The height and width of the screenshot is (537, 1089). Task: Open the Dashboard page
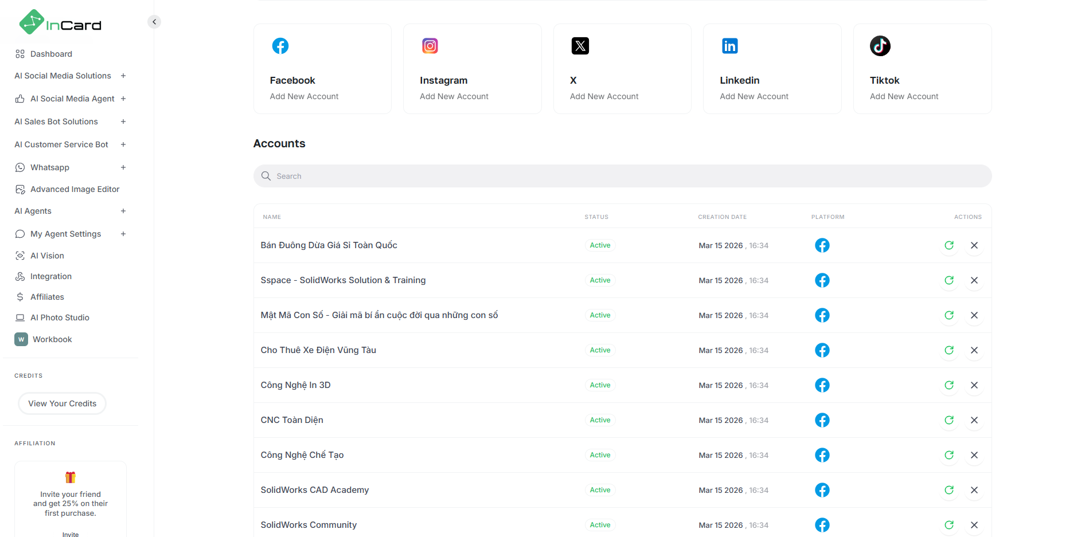pyautogui.click(x=51, y=54)
